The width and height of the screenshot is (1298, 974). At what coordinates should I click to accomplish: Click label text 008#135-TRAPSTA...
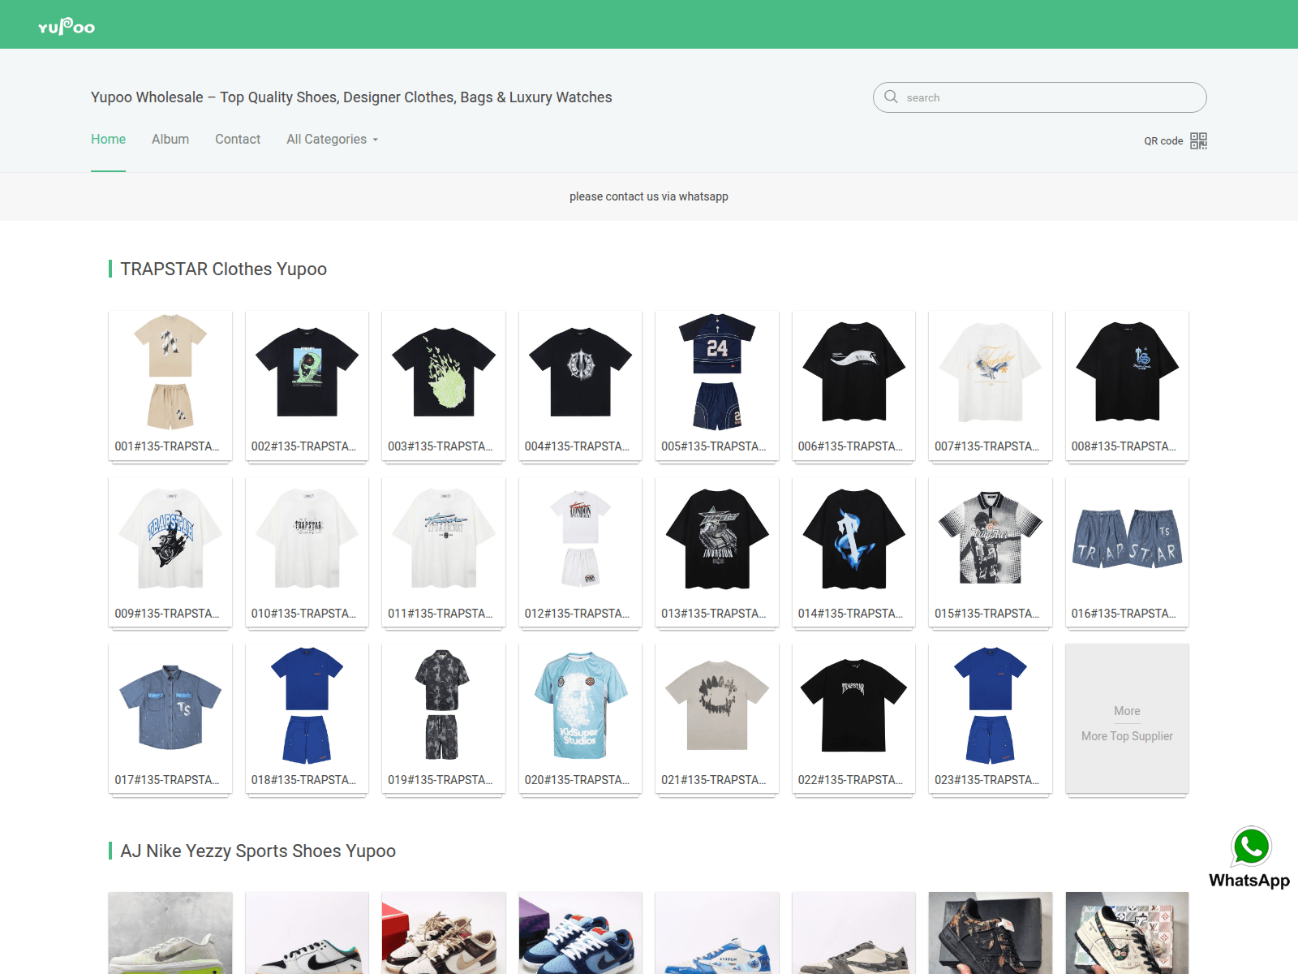pos(1124,446)
